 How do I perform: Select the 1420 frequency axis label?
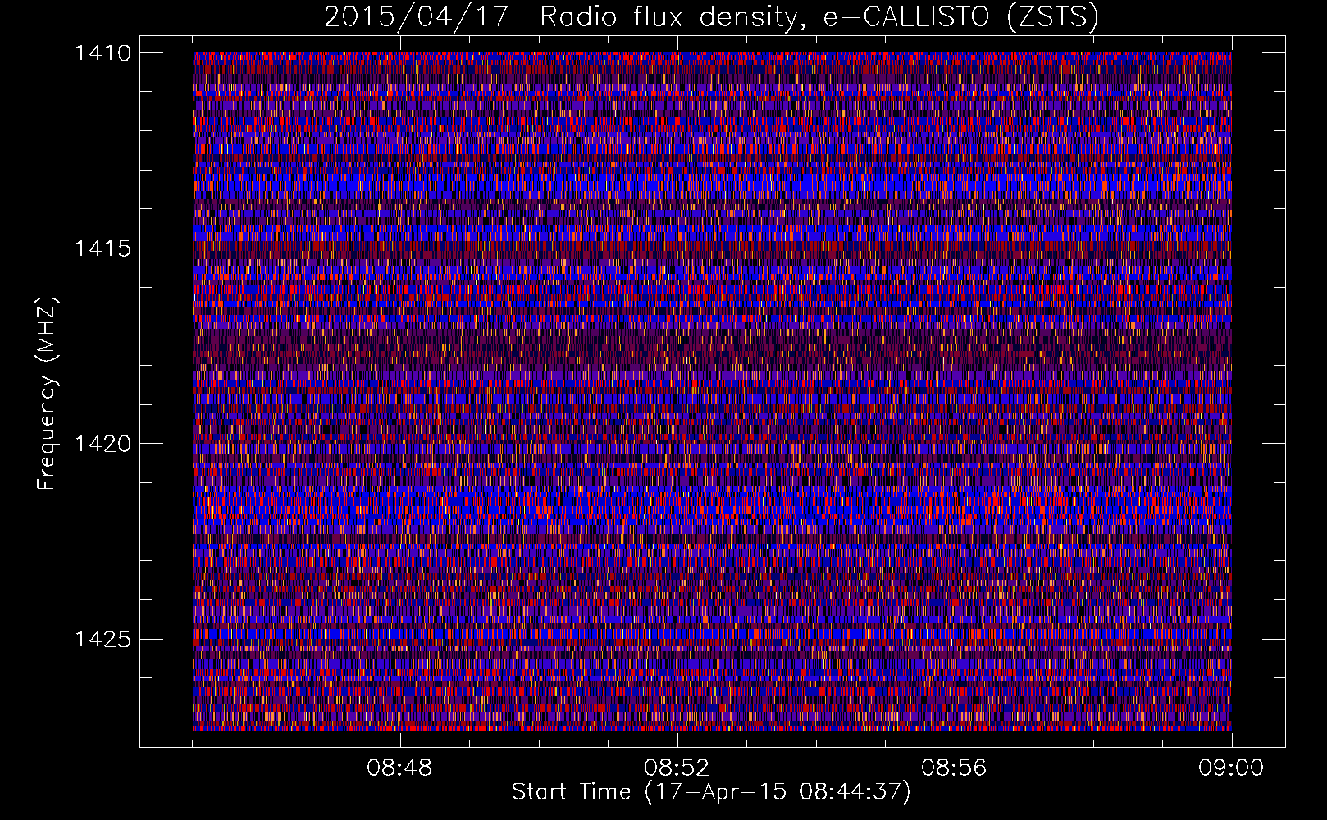click(x=103, y=444)
